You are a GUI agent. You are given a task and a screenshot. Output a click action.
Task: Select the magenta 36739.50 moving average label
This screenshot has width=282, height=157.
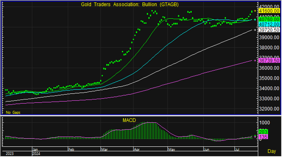click(269, 61)
